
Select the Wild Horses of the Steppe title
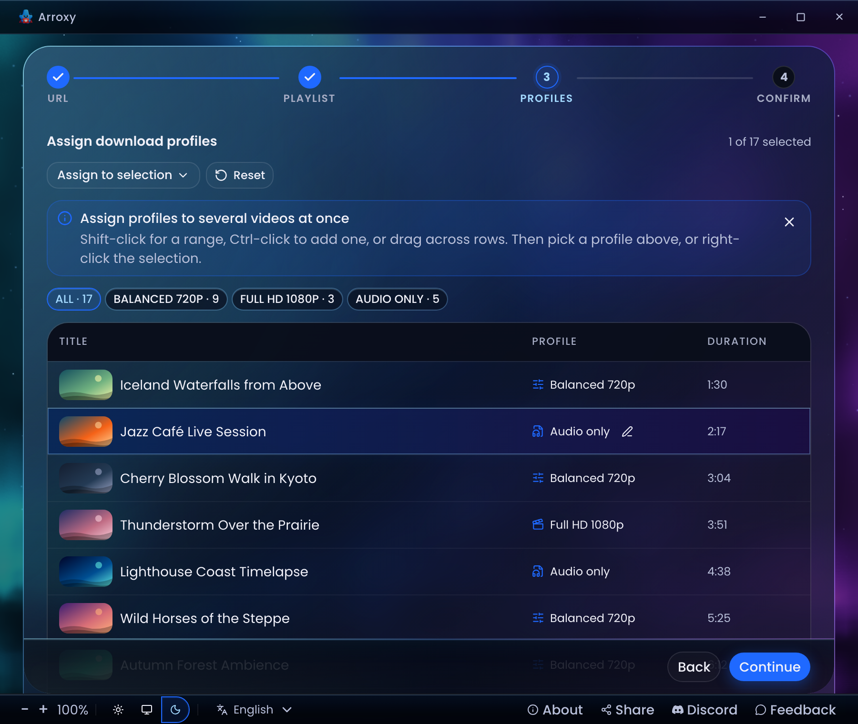coord(205,618)
